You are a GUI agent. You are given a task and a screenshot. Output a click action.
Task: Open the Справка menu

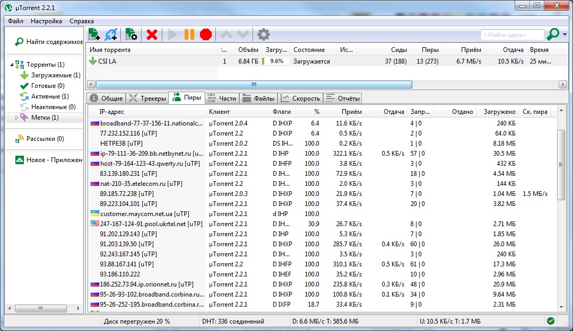tap(82, 21)
